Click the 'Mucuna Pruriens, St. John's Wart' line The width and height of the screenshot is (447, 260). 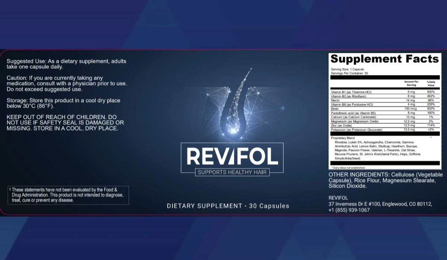pyautogui.click(x=378, y=154)
